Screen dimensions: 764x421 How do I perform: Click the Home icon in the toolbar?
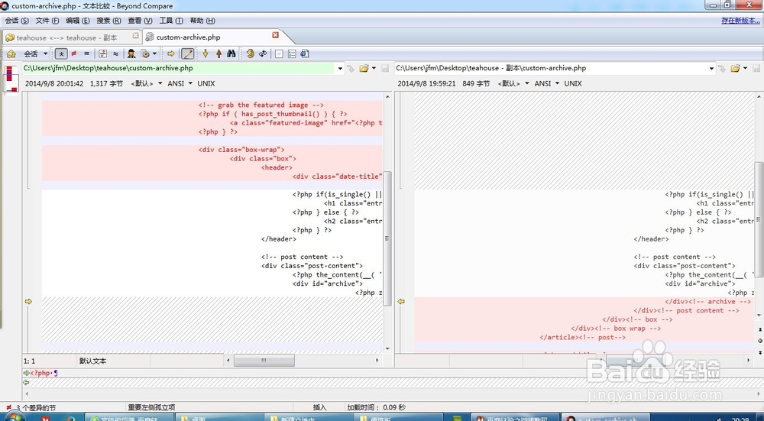coord(11,53)
